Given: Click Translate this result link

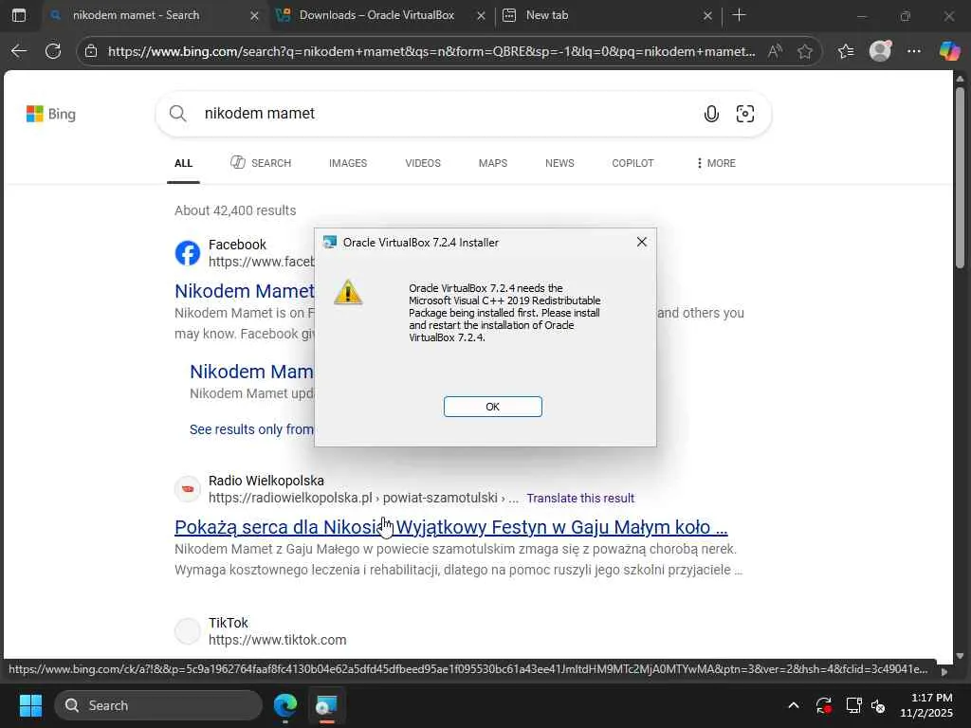Looking at the screenshot, I should [580, 499].
